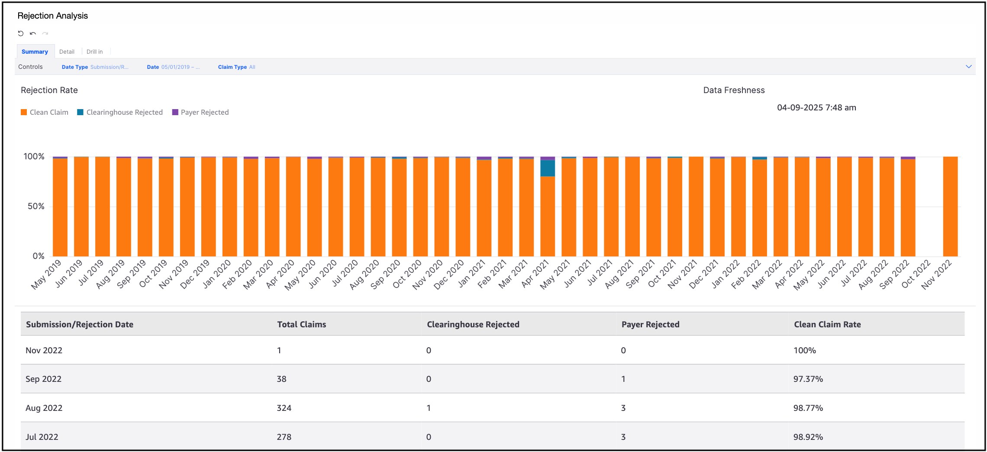
Task: Open the Claim Type filter
Action: [x=237, y=67]
